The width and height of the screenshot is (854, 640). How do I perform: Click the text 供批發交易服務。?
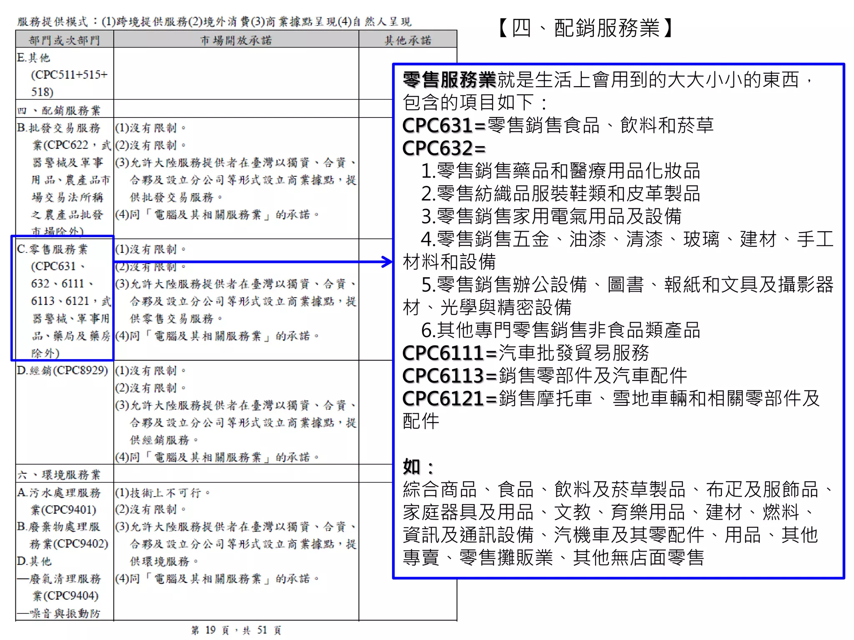tap(177, 197)
